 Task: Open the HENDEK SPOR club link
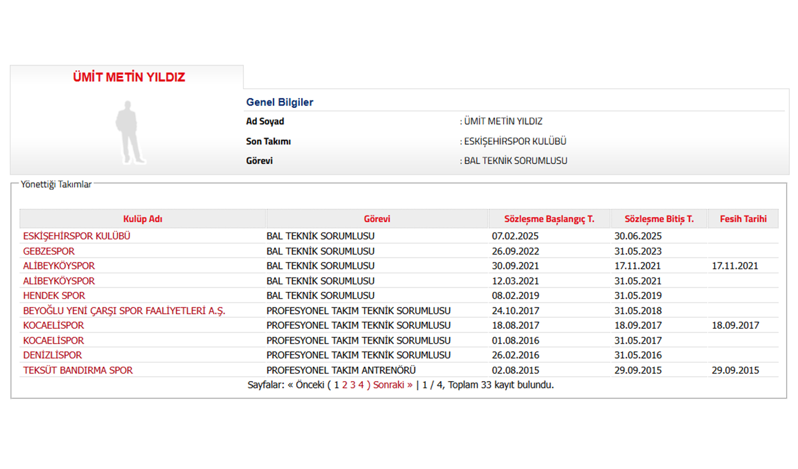pos(54,296)
